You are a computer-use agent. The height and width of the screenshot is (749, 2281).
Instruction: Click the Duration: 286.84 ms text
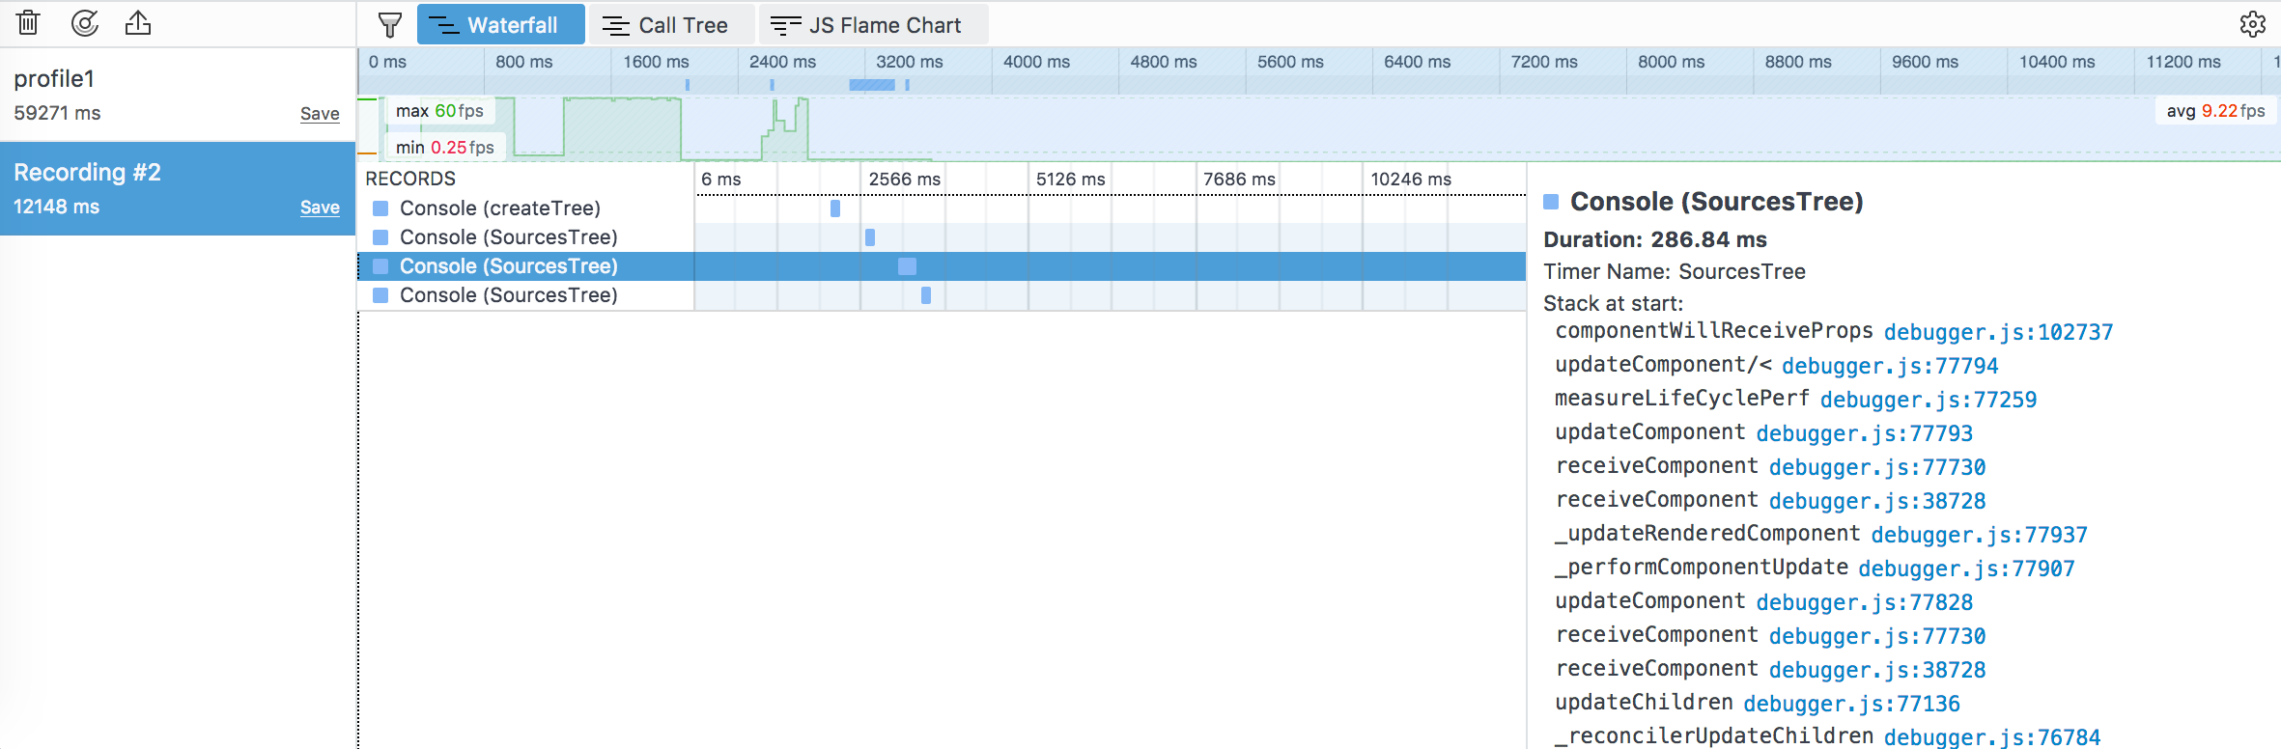tap(1655, 239)
